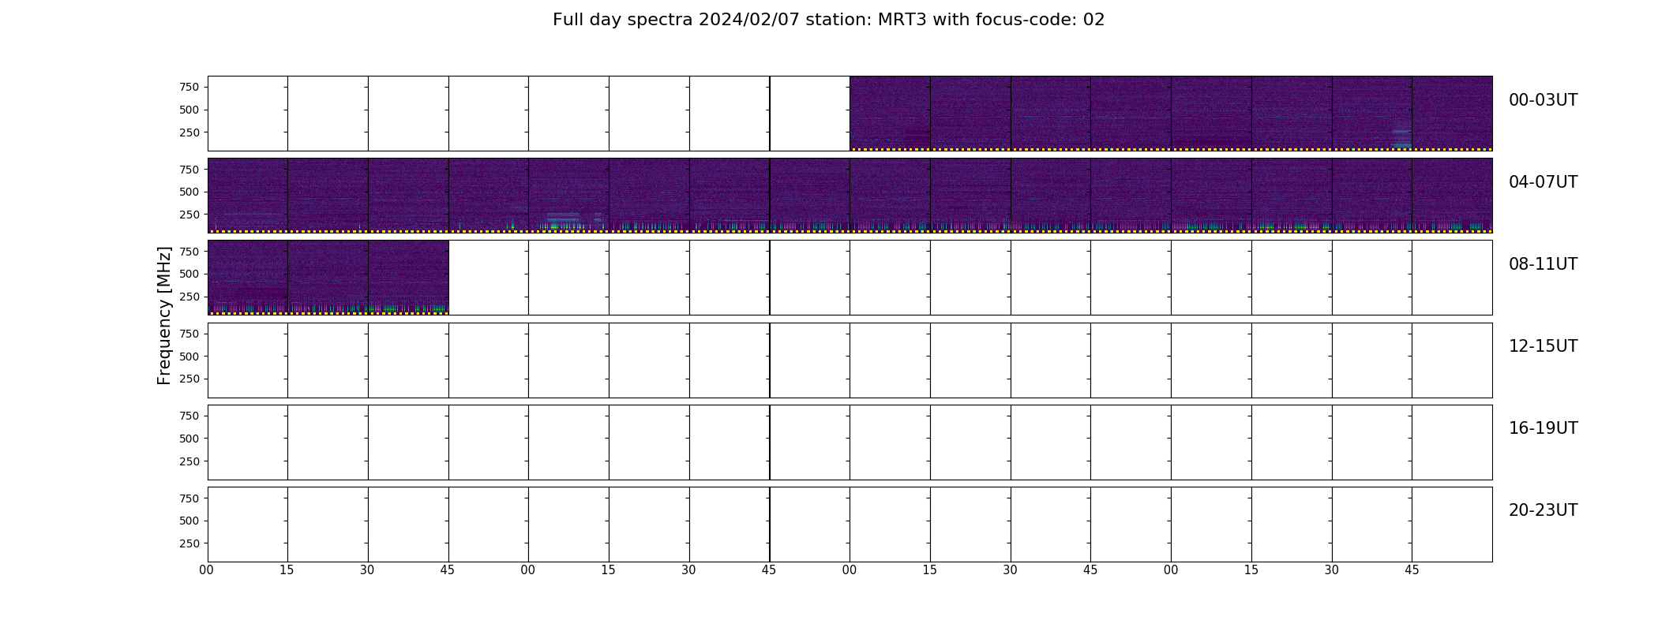The width and height of the screenshot is (1658, 631).
Task: Open the last spectrogram panel in the 04-07UT row
Action: tap(1452, 196)
